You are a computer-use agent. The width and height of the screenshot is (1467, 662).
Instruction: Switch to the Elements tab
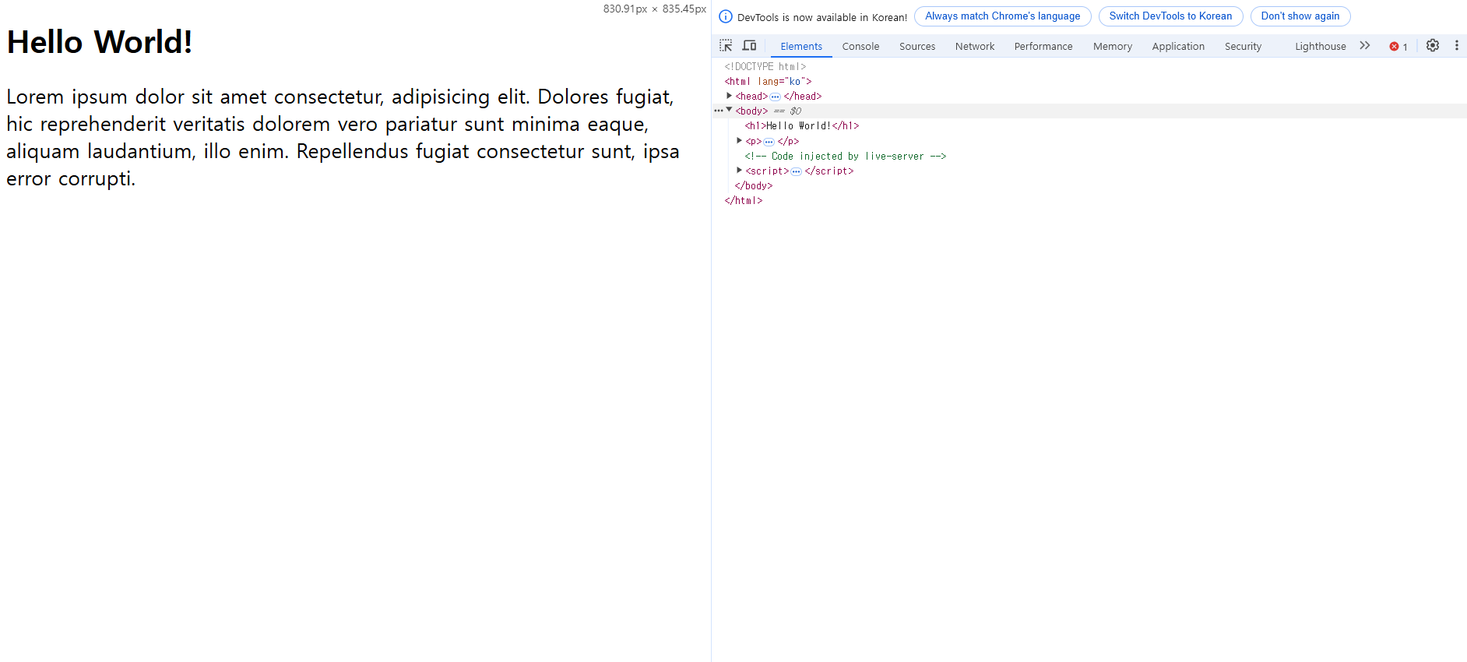click(801, 47)
